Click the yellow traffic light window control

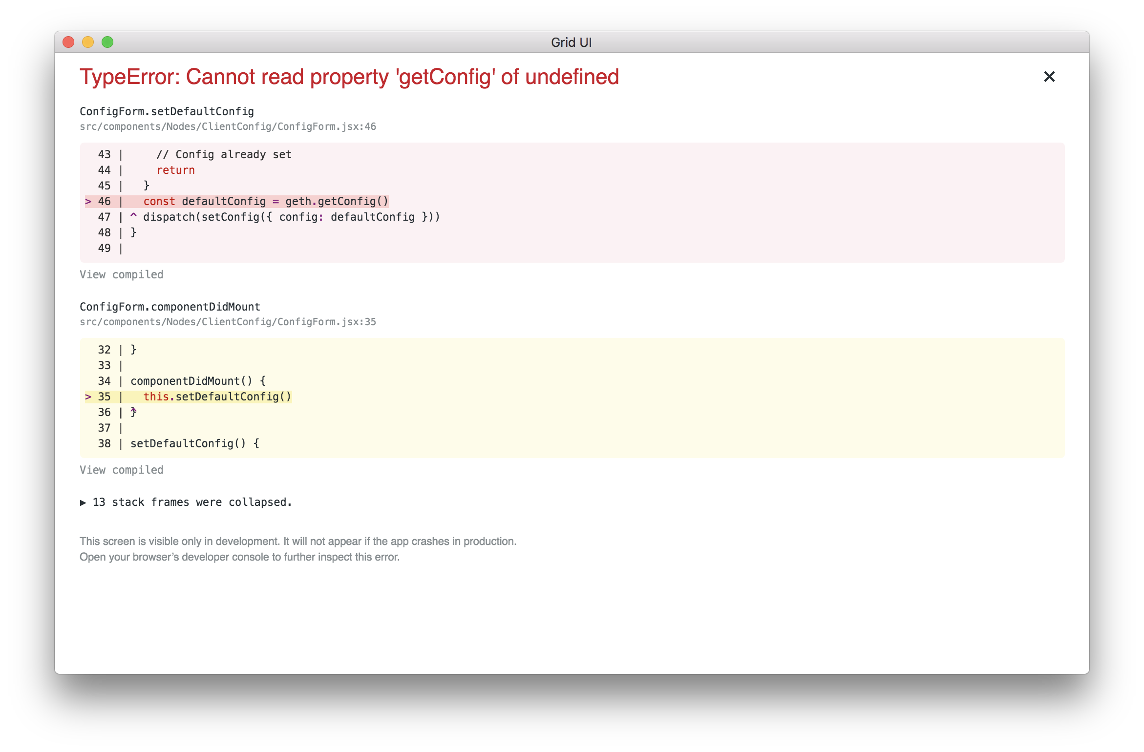pyautogui.click(x=88, y=42)
